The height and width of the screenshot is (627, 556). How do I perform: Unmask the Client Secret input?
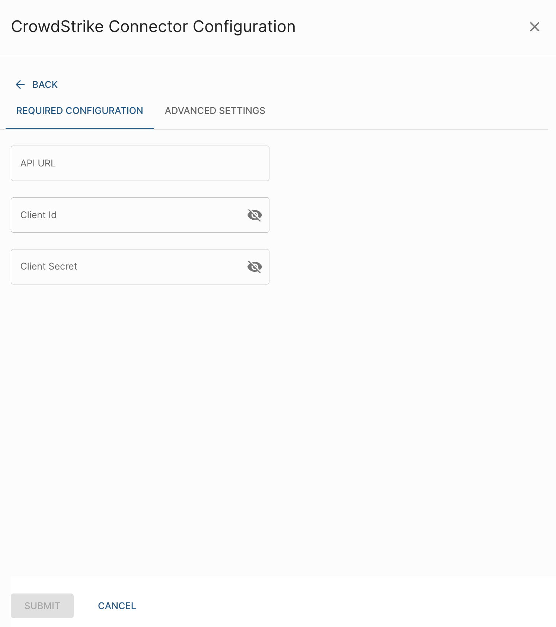point(255,267)
